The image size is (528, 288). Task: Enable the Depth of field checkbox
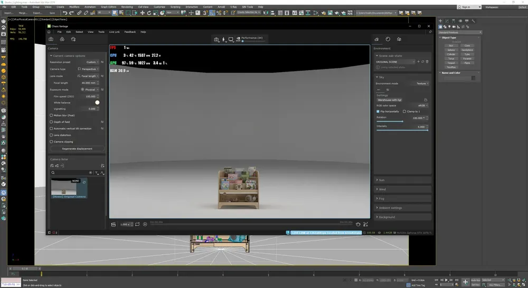[x=51, y=122]
